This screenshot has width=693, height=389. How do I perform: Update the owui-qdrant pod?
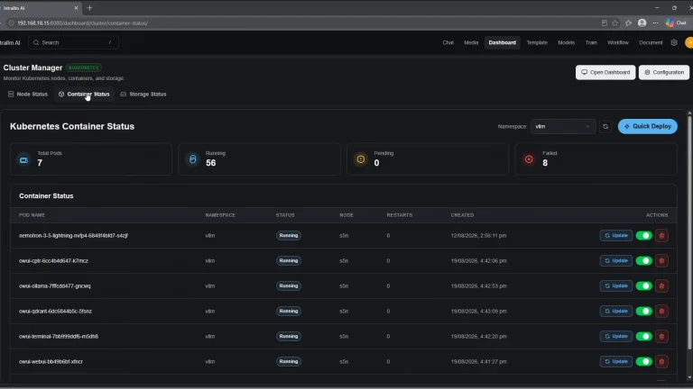point(616,311)
